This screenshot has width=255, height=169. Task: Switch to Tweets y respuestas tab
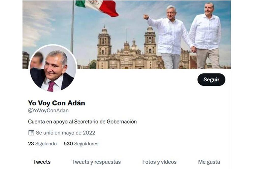(96, 162)
